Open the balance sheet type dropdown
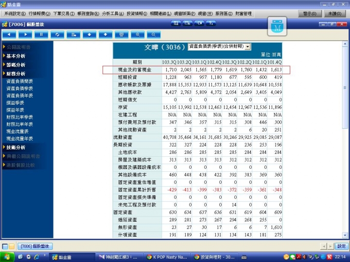Screen dimensions: 350x262 click(247, 47)
